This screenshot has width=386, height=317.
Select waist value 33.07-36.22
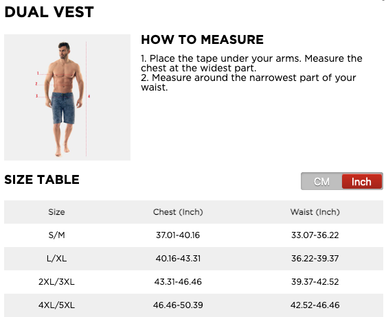(x=315, y=235)
